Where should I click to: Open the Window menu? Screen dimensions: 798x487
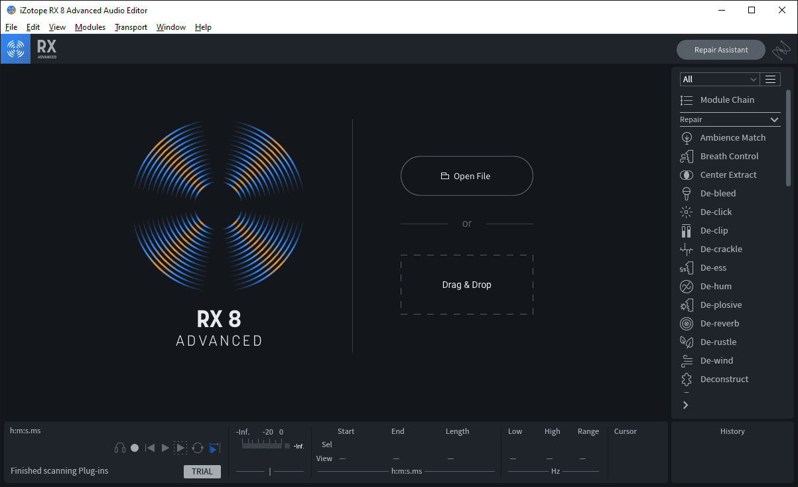point(171,27)
